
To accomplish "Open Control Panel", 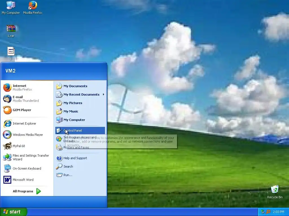I will (80, 130).
